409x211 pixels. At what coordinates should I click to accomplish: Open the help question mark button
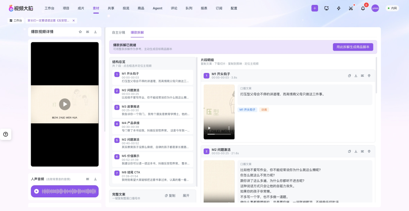tap(5, 134)
